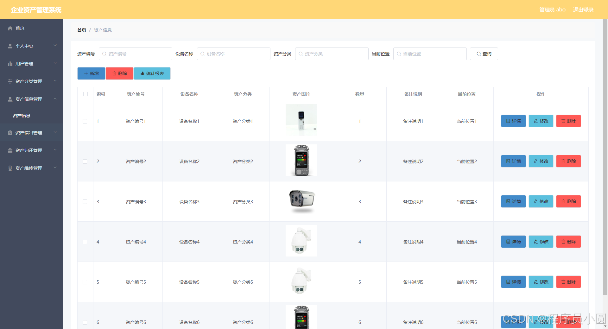Click the bar-chart icon on 统计报表 button
Screen dimensions: 608x329
coord(142,73)
